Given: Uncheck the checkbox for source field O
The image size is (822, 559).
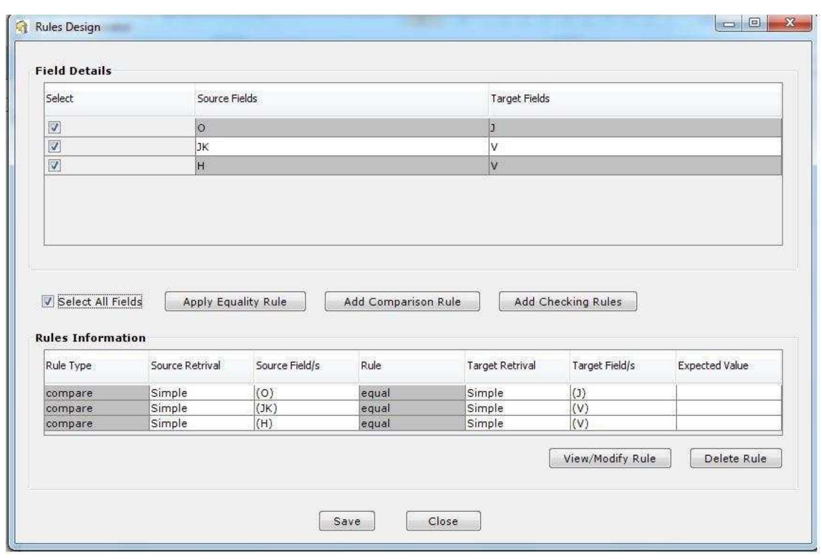Looking at the screenshot, I should (x=54, y=127).
